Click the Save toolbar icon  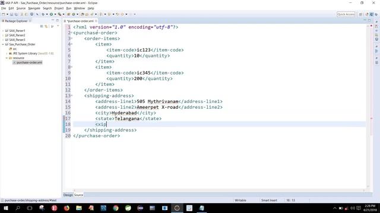pyautogui.click(x=11, y=14)
